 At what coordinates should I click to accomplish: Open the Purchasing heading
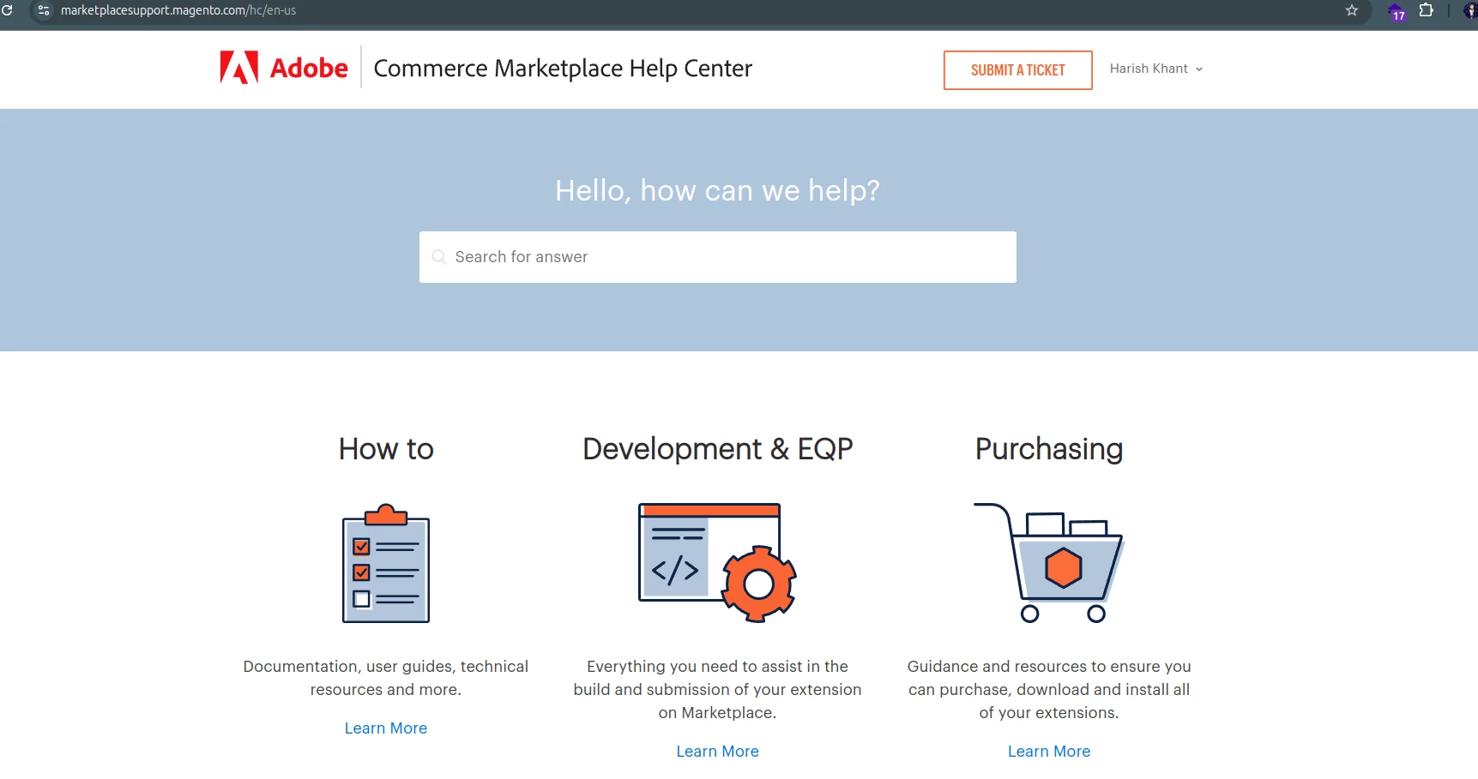[1049, 449]
